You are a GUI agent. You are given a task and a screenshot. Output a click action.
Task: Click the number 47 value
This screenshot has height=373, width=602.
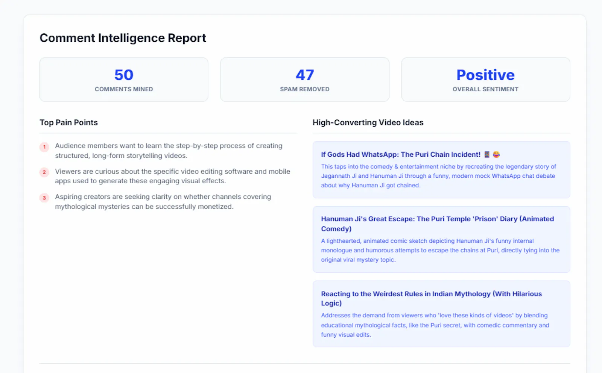[305, 75]
